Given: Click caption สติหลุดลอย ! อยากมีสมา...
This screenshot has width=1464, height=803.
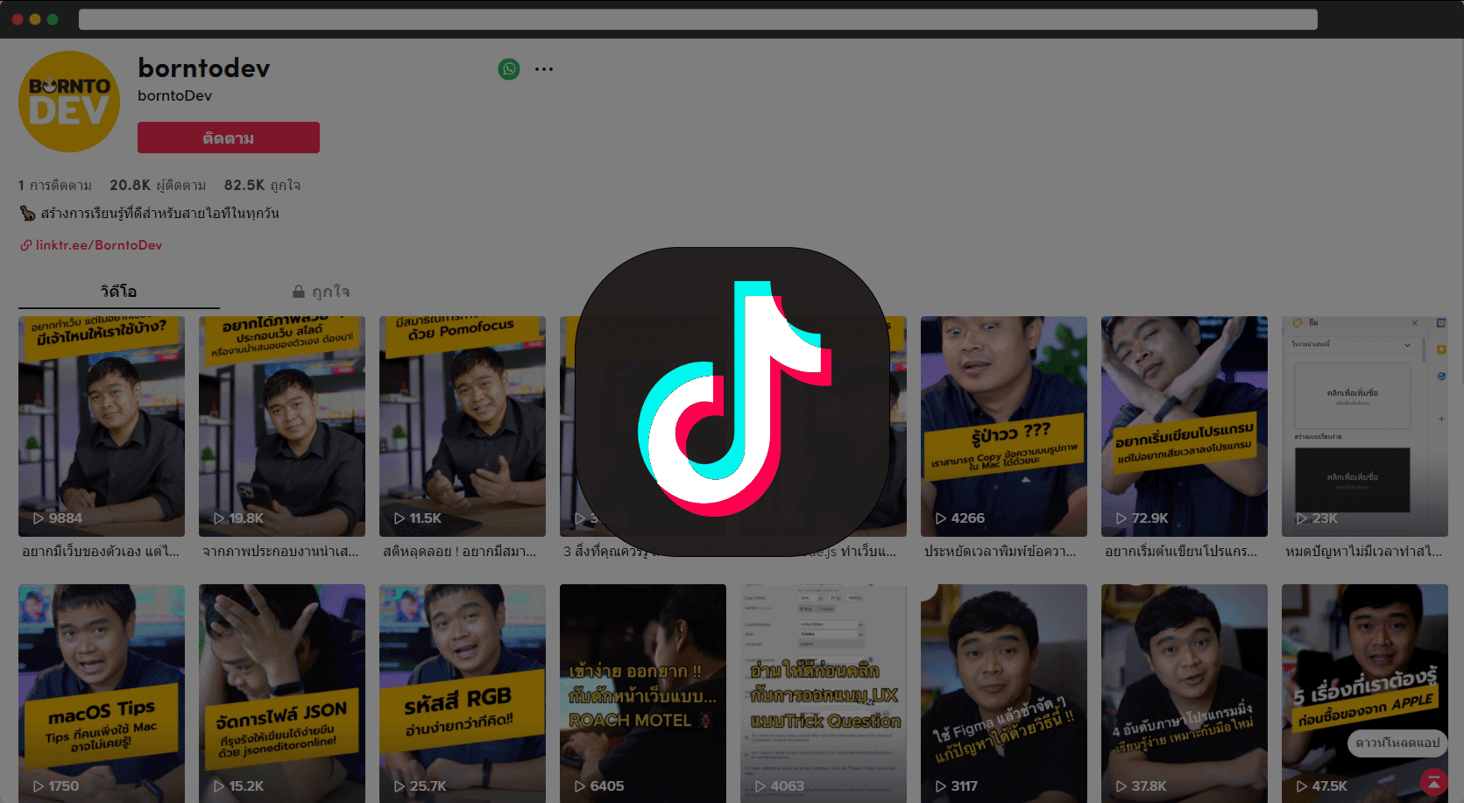Looking at the screenshot, I should 460,552.
